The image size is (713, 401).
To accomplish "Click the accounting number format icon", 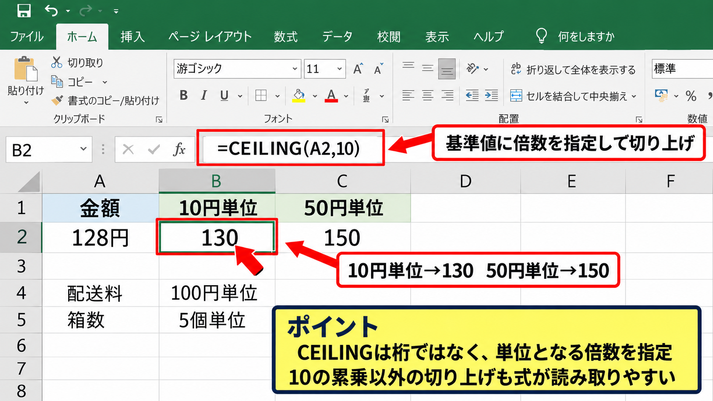I will (x=661, y=95).
